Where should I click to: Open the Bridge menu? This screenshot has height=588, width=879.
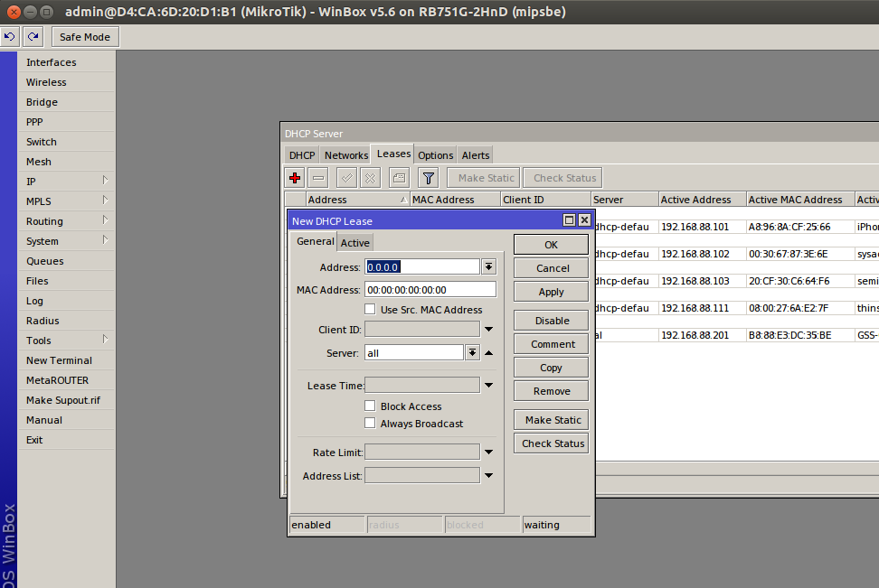click(66, 102)
